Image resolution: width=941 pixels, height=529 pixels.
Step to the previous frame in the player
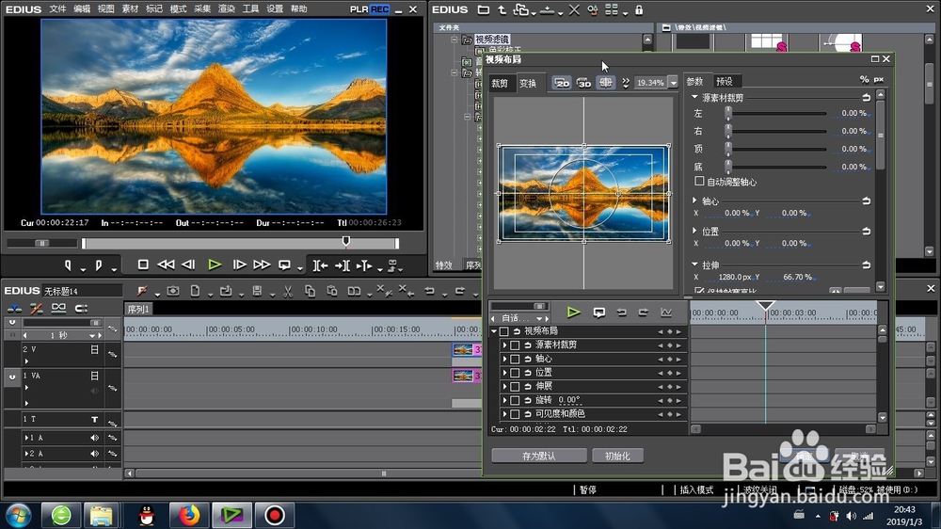pyautogui.click(x=188, y=264)
